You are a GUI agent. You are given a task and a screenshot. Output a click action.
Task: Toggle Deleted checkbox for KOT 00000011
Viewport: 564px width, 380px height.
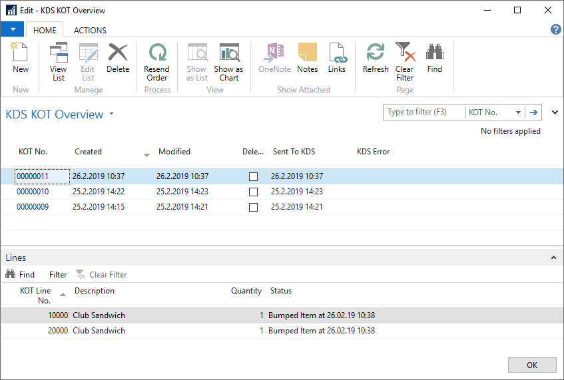[x=253, y=177]
